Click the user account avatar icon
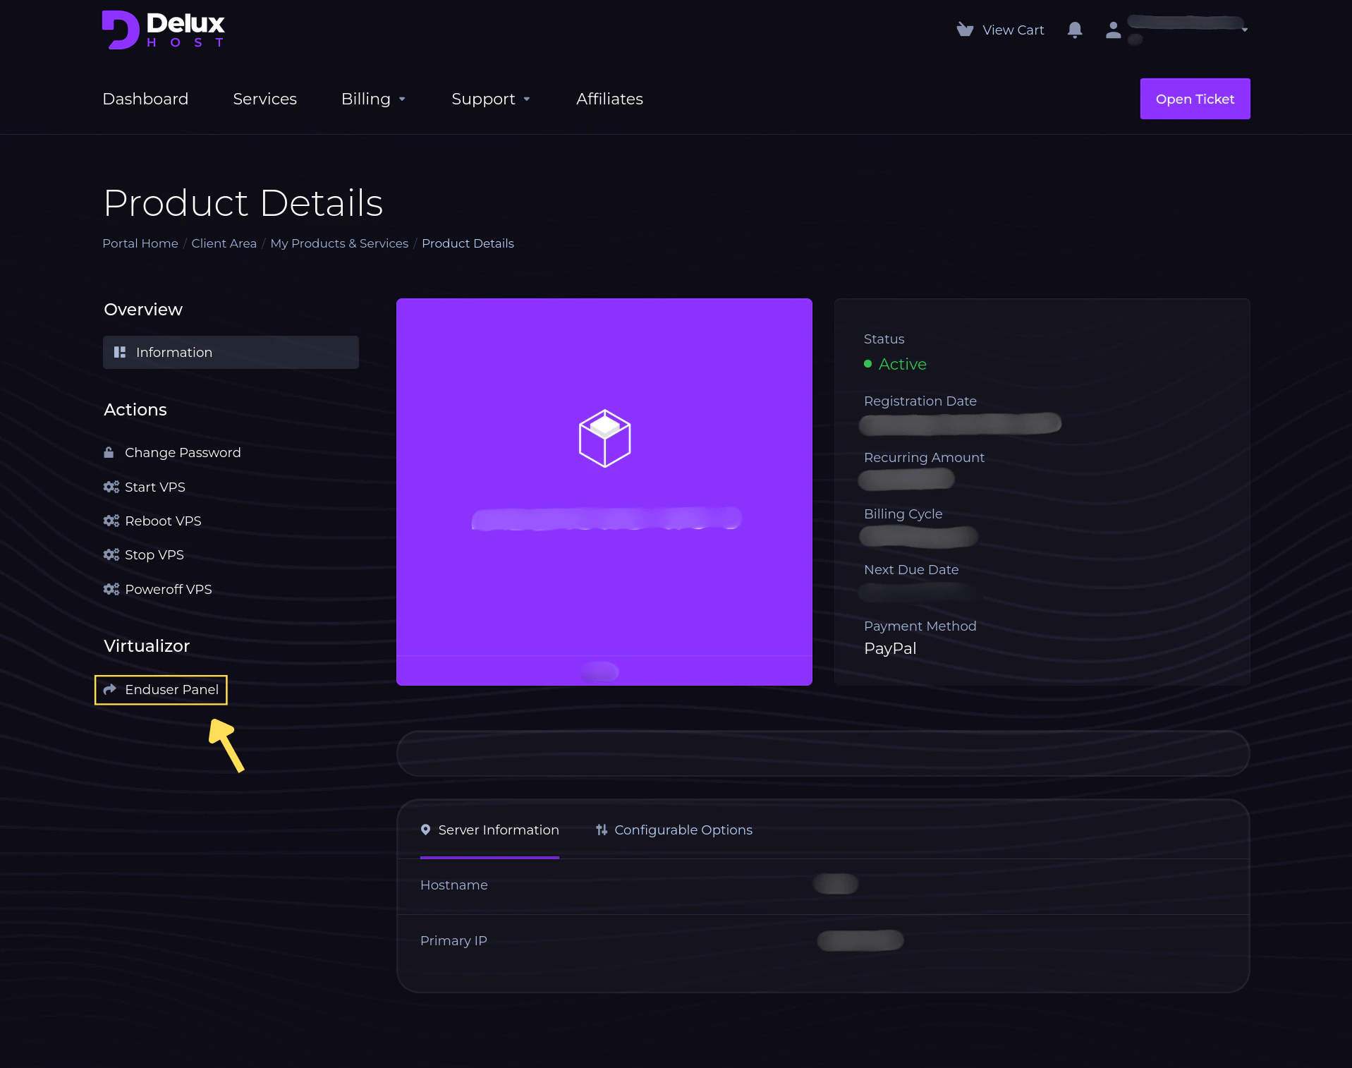The height and width of the screenshot is (1068, 1352). [x=1113, y=30]
